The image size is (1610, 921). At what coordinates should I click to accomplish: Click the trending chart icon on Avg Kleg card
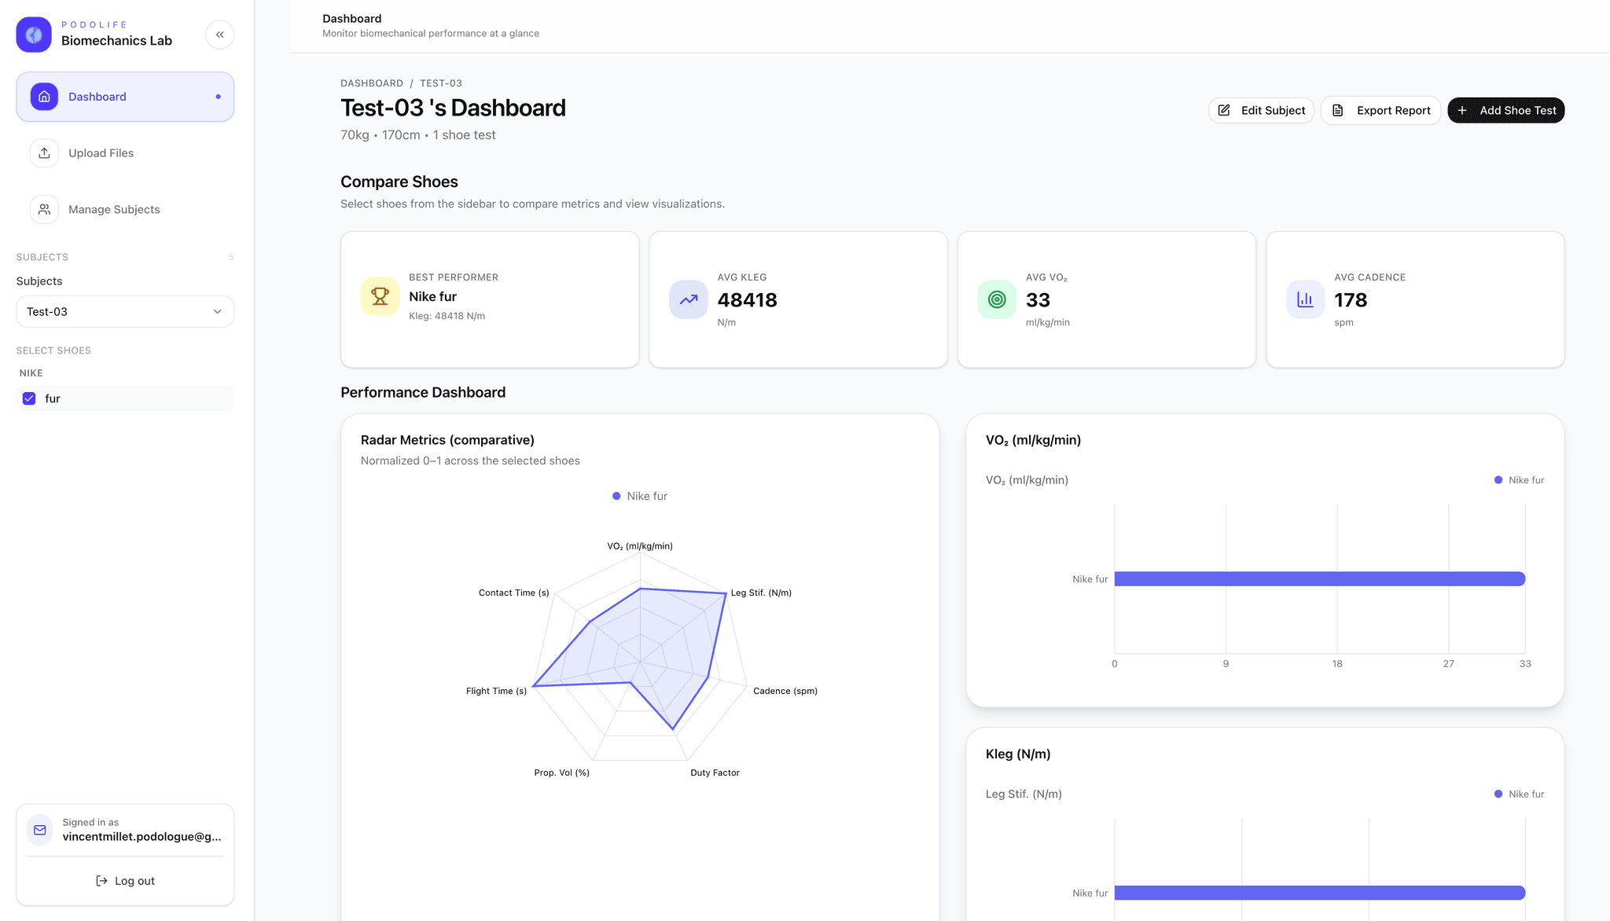click(x=688, y=299)
